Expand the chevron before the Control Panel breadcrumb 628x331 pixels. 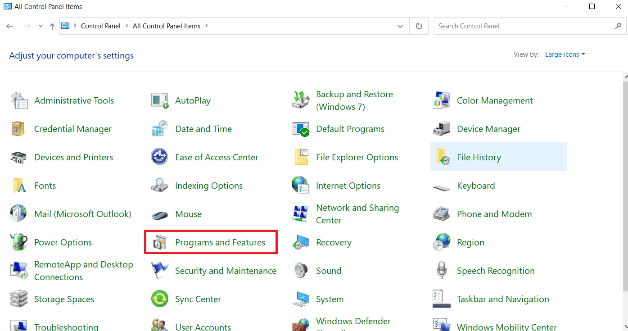(x=75, y=26)
